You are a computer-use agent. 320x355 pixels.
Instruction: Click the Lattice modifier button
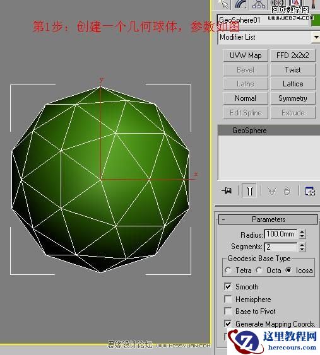(x=293, y=84)
